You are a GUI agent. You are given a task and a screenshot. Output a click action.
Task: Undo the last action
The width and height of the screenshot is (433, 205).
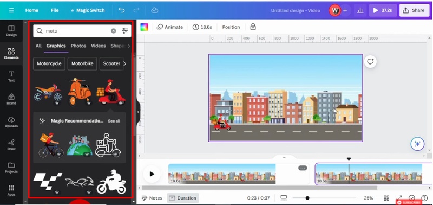click(121, 10)
